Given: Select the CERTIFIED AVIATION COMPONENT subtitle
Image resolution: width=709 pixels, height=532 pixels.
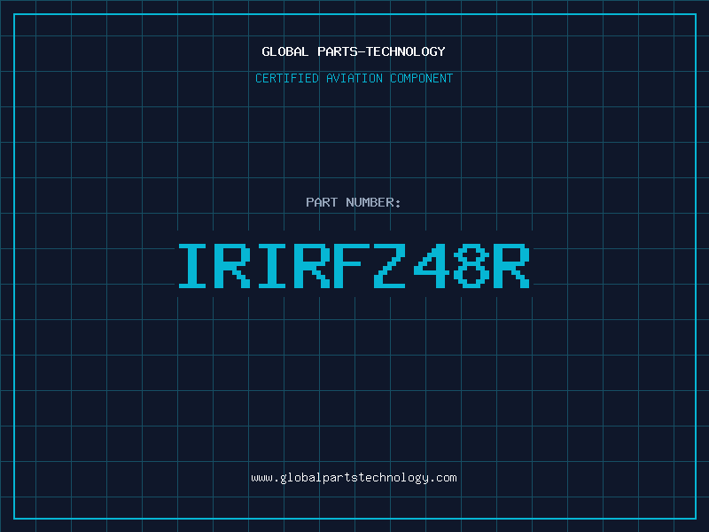Looking at the screenshot, I should click(x=354, y=78).
